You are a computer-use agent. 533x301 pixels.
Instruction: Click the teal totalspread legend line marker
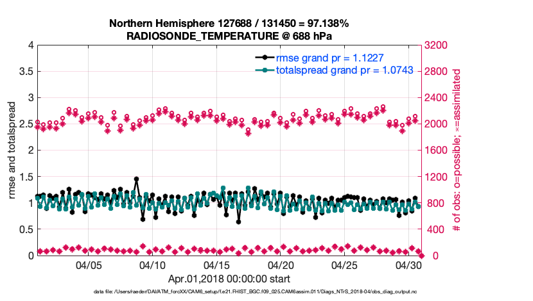click(264, 70)
